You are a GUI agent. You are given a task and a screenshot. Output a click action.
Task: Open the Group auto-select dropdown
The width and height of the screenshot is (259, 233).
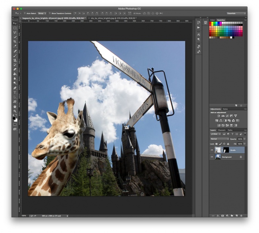[x=42, y=13]
